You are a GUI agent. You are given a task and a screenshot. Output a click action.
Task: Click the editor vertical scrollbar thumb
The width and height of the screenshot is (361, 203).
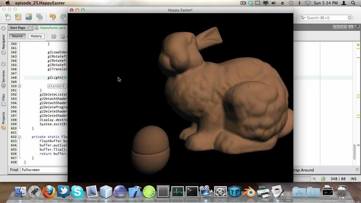355,152
